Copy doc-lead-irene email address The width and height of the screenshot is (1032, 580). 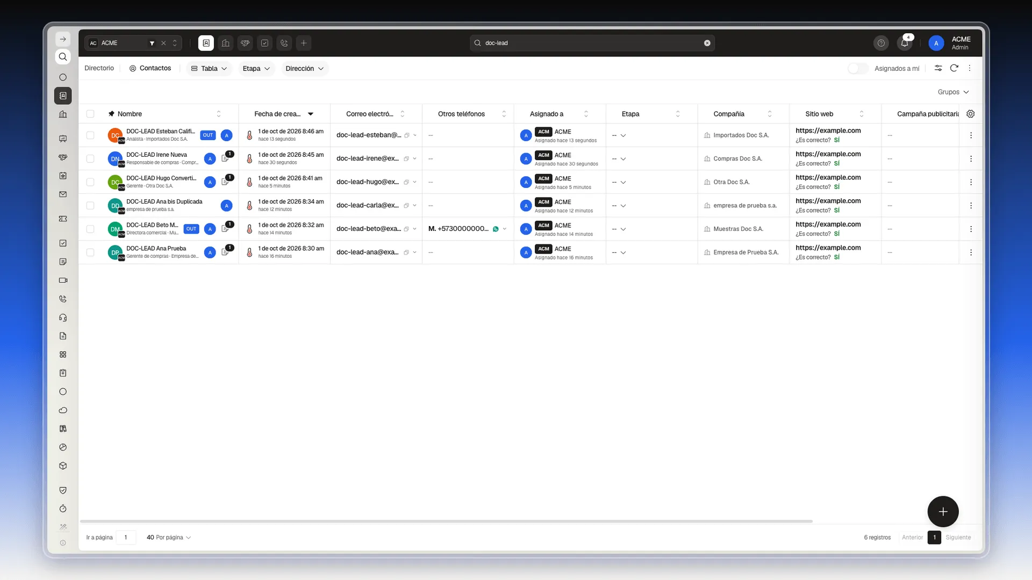[406, 159]
